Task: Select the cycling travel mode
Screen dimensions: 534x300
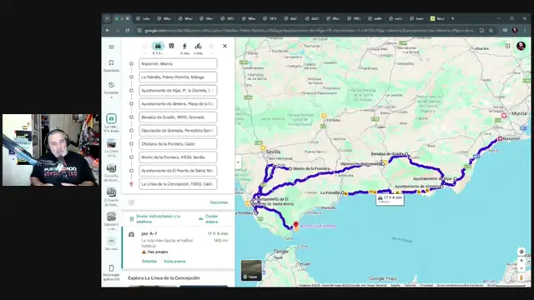Action: click(x=198, y=46)
